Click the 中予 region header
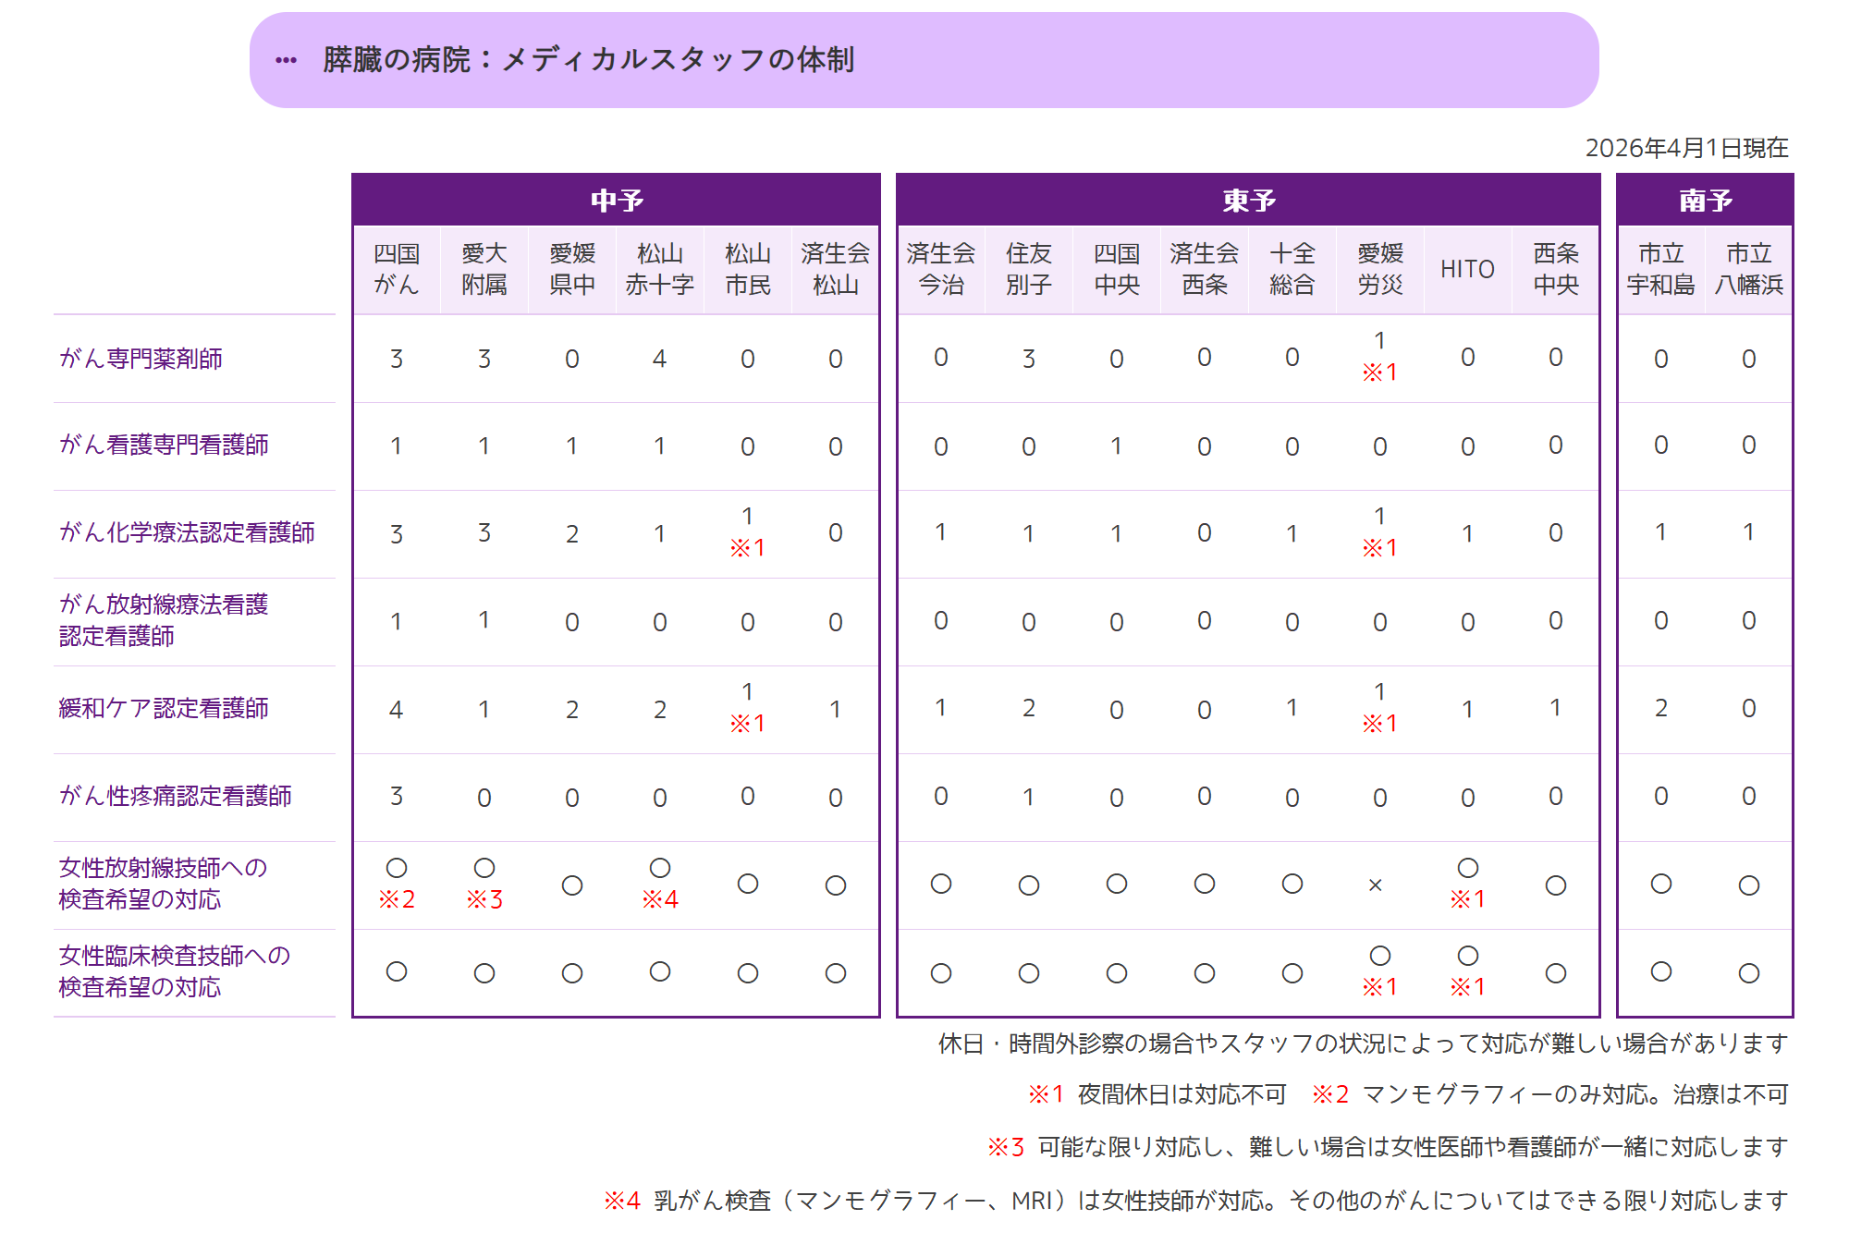The image size is (1849, 1257). pyautogui.click(x=617, y=201)
